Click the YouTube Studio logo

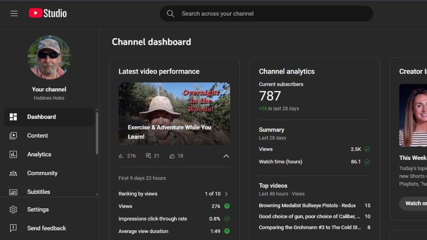pyautogui.click(x=48, y=13)
